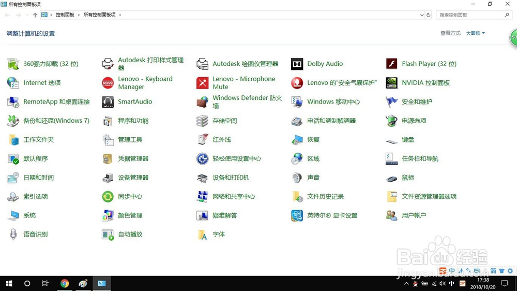Open 英特尔® 显卡设置 icon
The width and height of the screenshot is (517, 291).
click(x=297, y=215)
